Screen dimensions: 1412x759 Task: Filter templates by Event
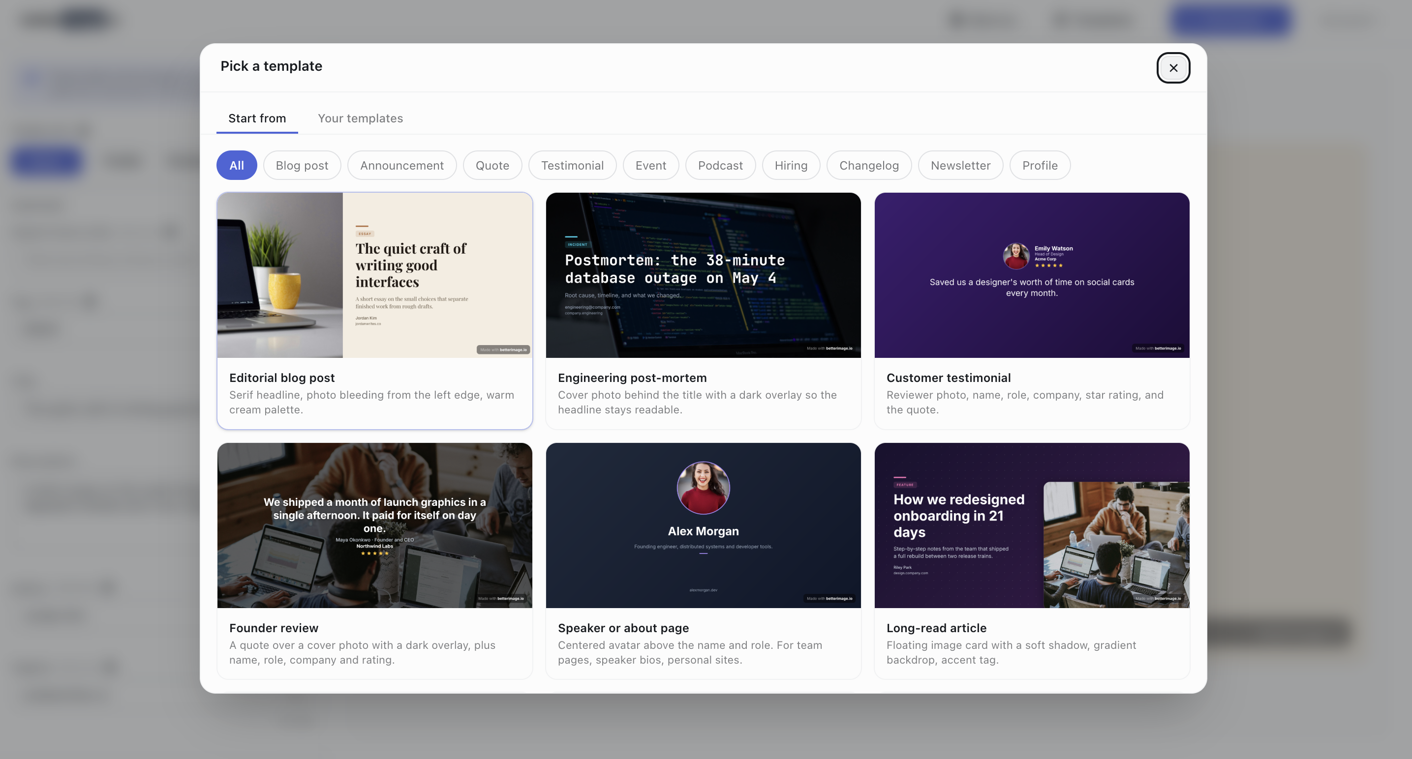650,165
